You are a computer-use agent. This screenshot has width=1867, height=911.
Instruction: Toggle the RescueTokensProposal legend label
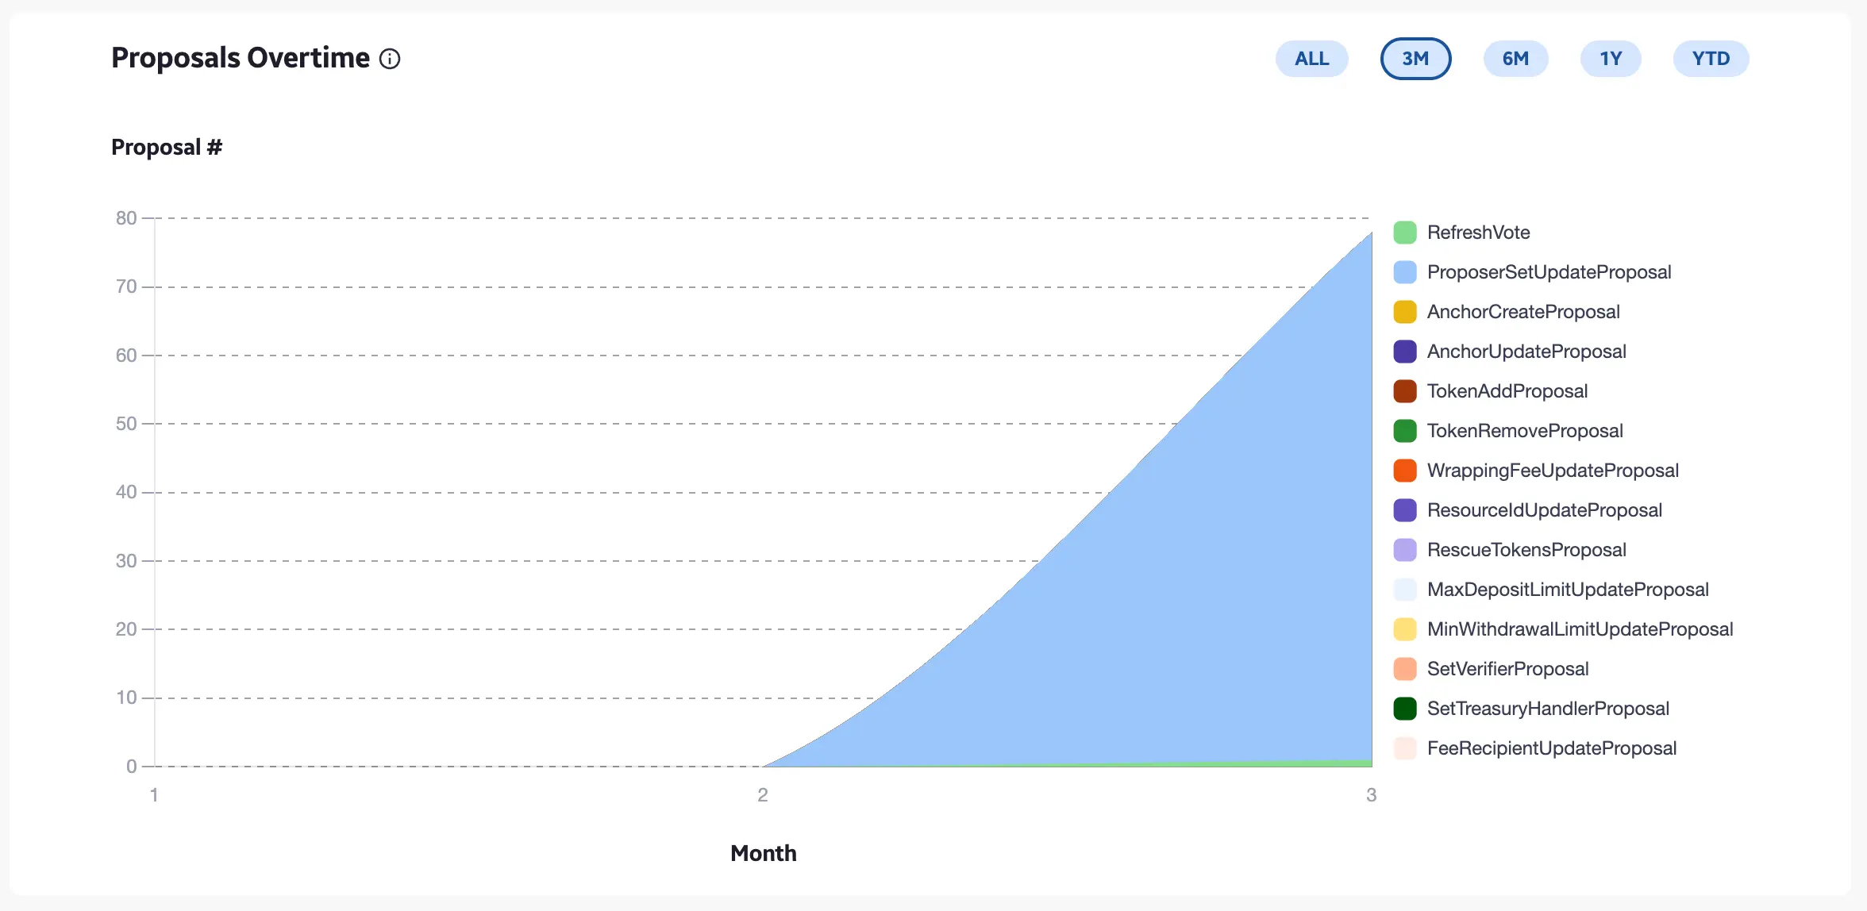[x=1526, y=550]
